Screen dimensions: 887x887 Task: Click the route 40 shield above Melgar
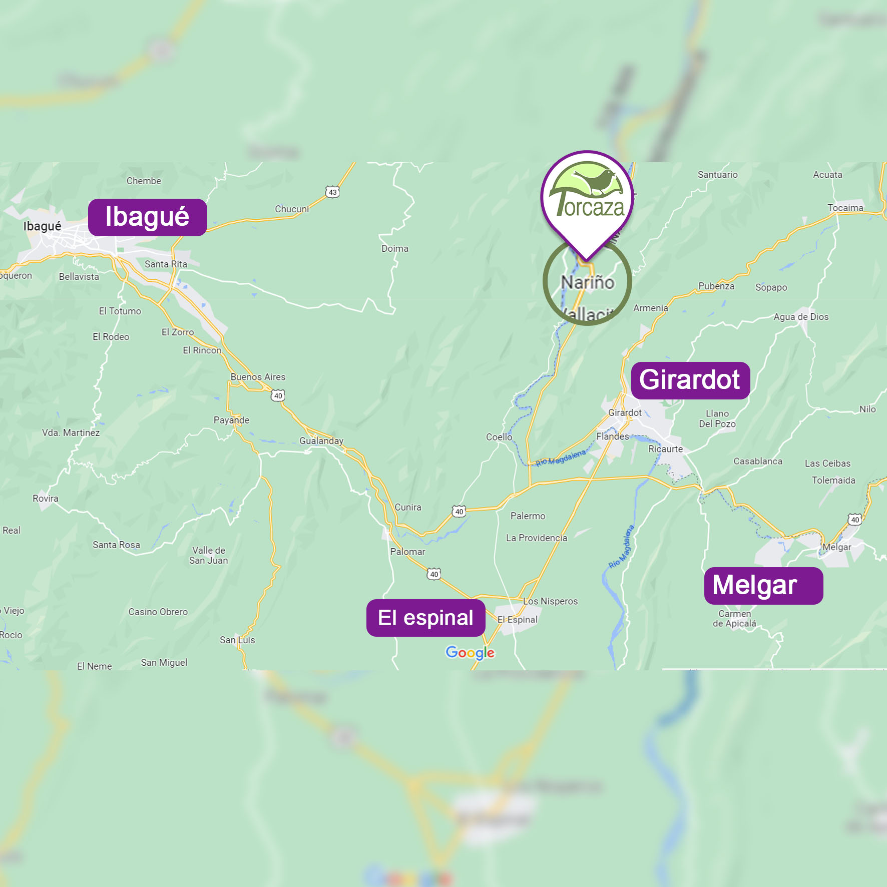(x=855, y=520)
